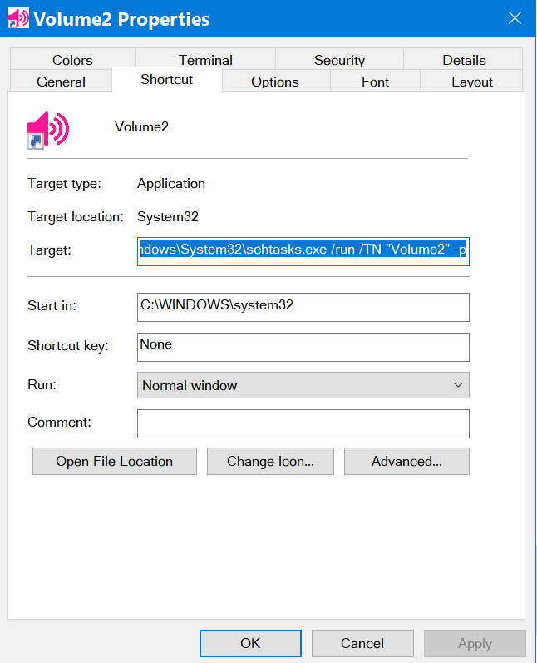Click the Volume2 name text beside icon
The image size is (537, 663).
pyautogui.click(x=141, y=126)
